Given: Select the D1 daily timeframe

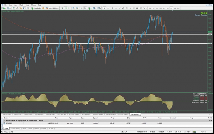Looking at the screenshot, I should pos(171,8).
